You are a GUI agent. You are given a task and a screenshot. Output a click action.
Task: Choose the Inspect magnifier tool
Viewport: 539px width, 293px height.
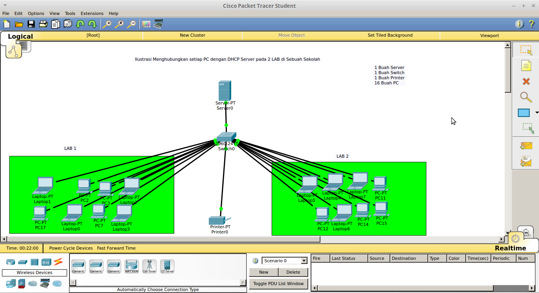(526, 97)
